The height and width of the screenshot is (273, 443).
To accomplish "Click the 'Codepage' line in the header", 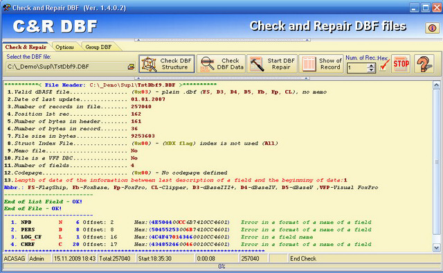I will click(x=116, y=173).
